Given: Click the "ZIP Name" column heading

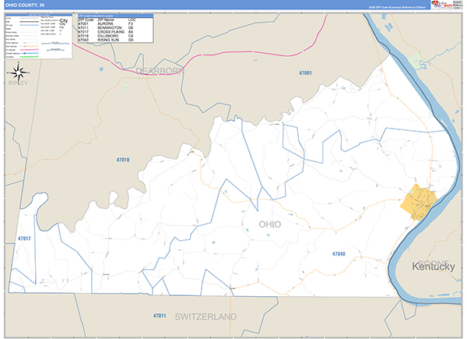Looking at the screenshot, I should pos(106,19).
